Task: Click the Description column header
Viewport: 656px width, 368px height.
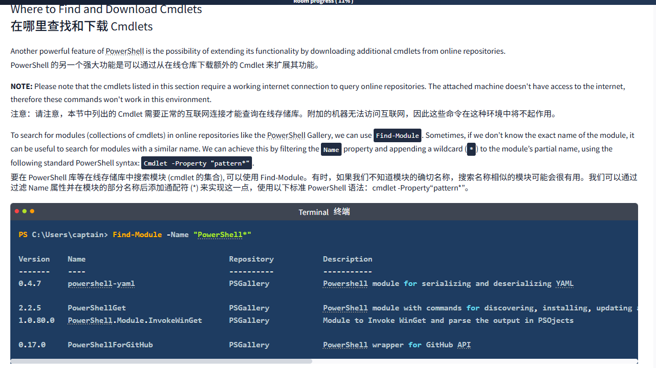Action: (x=348, y=259)
